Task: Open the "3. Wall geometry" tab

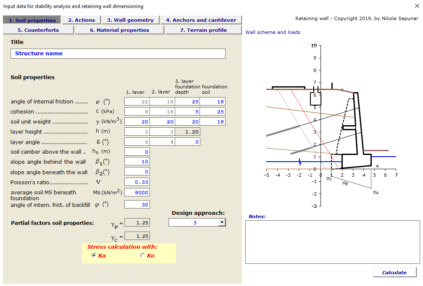Action: [x=130, y=20]
